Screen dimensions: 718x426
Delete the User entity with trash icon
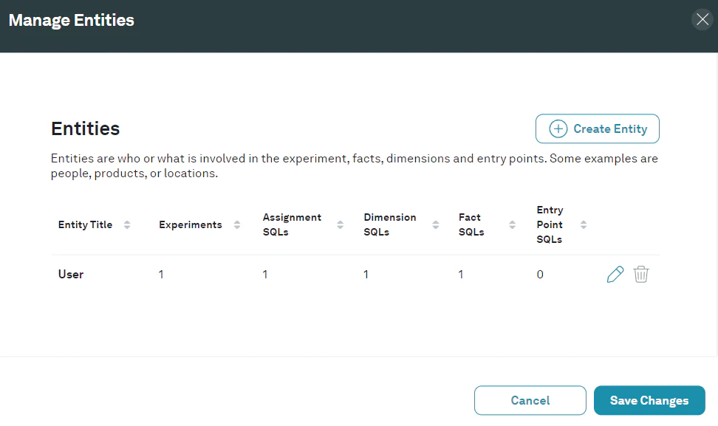pos(641,275)
